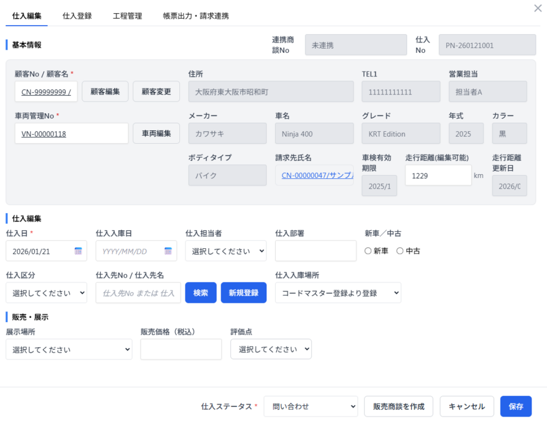Open calendar picker for 仕入入庫日
This screenshot has height=423, width=547.
(168, 251)
